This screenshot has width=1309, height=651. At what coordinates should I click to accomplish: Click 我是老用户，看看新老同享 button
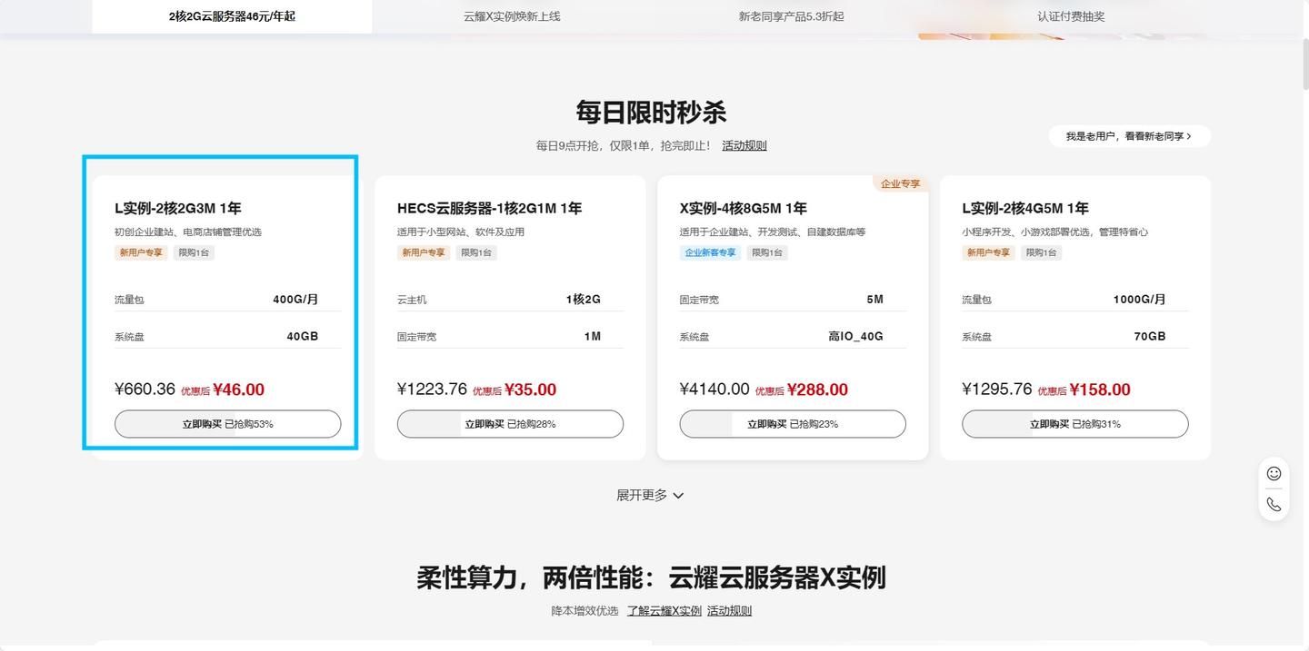pos(1129,136)
